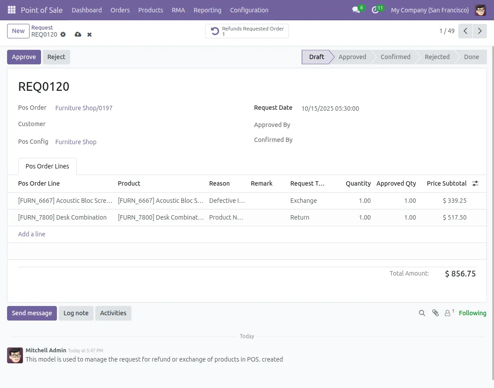The width and height of the screenshot is (494, 388).
Task: Open column settings adjuster in table header
Action: [x=475, y=183]
